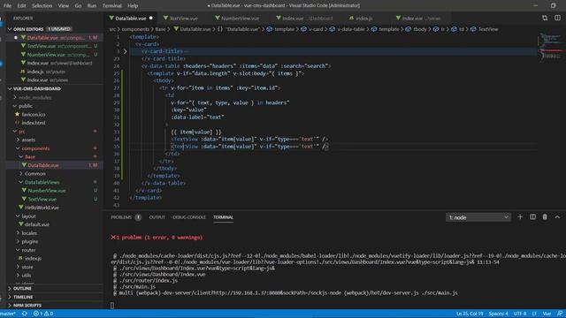566x318 pixels.
Task: Expand the node_modules folder
Action: tap(34, 97)
